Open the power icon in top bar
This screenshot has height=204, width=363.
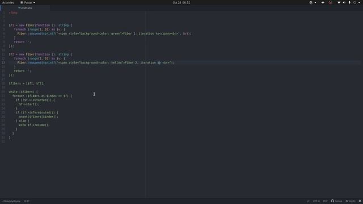point(354,2)
